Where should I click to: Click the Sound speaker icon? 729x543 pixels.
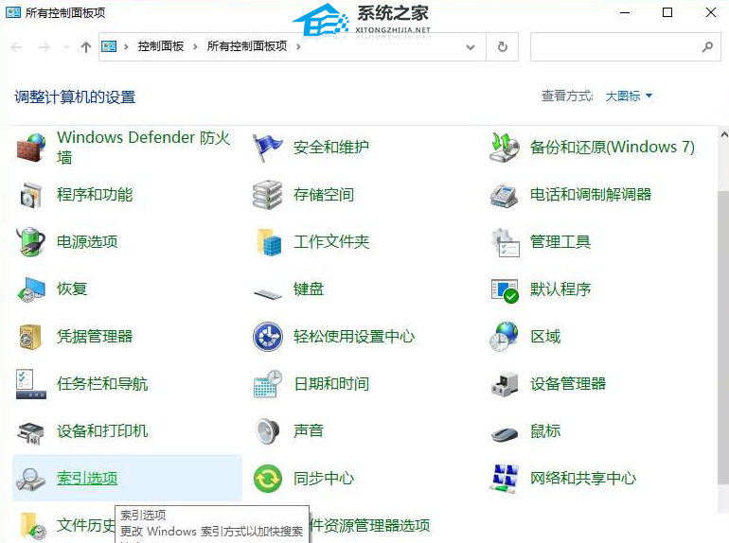click(267, 431)
